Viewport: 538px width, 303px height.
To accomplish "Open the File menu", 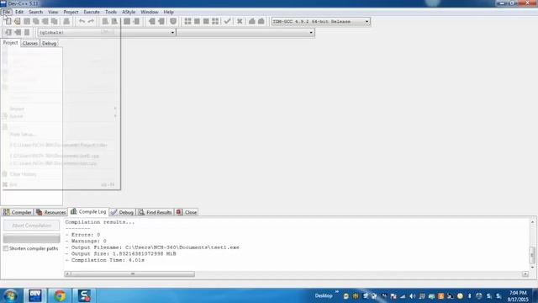I will coord(7,12).
